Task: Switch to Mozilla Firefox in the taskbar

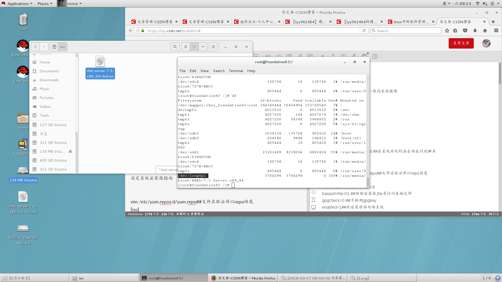Action: pyautogui.click(x=243, y=278)
